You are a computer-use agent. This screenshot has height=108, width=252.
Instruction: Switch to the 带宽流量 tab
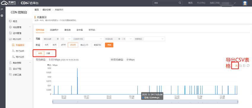tap(40, 30)
